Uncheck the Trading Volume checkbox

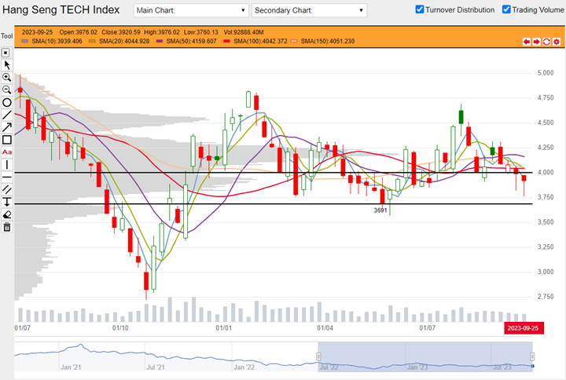click(x=506, y=9)
